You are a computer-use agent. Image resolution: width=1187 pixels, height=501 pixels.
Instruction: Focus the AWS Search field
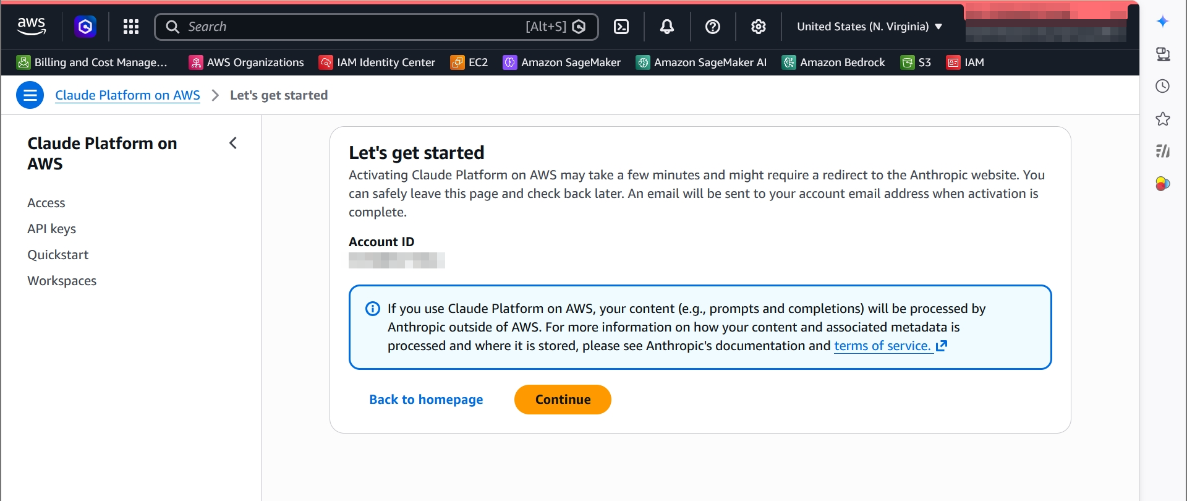pyautogui.click(x=376, y=27)
